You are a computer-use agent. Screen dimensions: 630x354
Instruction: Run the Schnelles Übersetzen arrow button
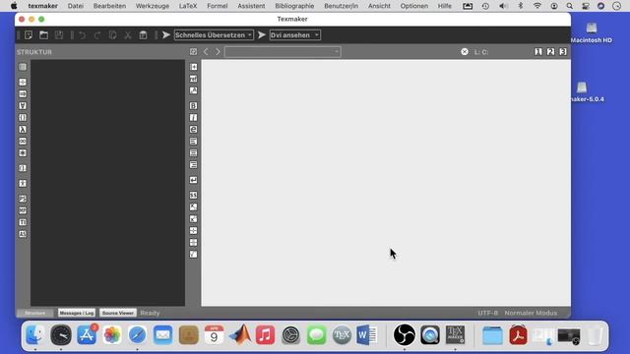pos(166,35)
